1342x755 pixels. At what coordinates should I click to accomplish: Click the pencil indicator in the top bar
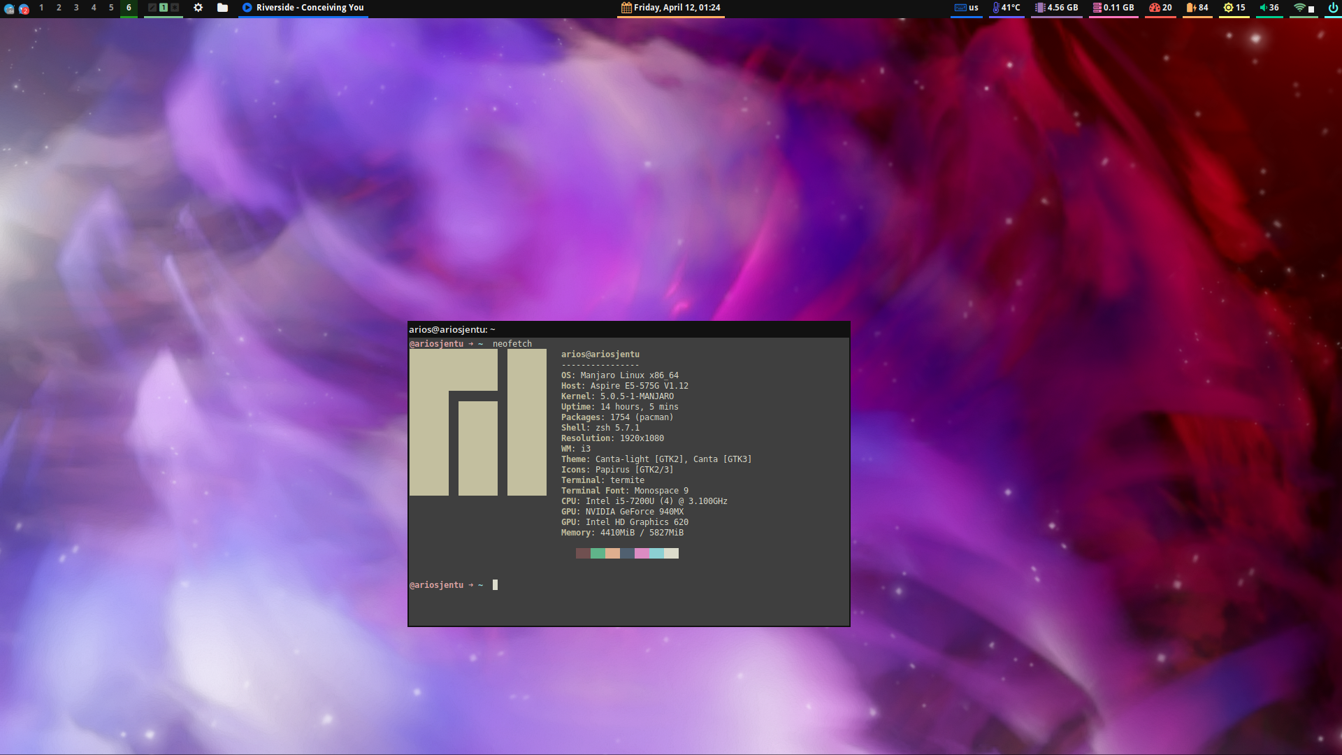pos(152,8)
